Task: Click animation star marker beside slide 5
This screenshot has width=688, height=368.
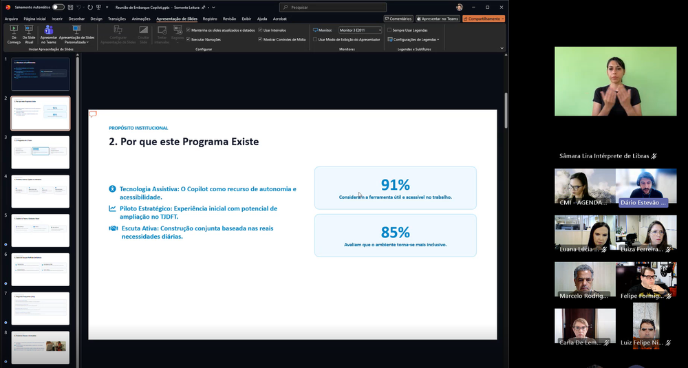Action: [x=6, y=244]
